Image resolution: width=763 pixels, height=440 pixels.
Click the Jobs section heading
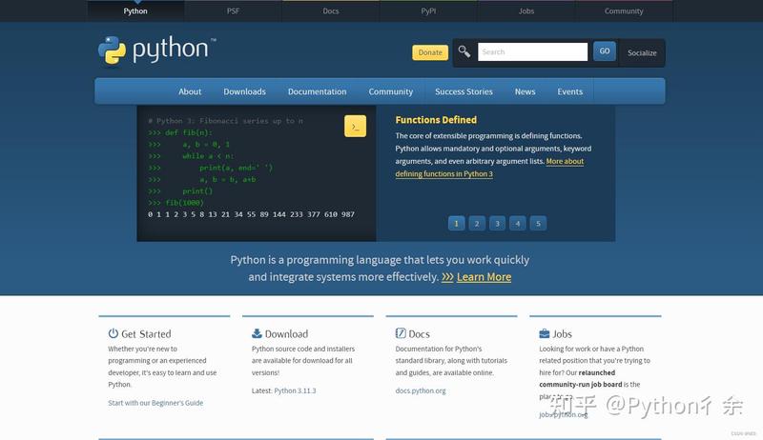(x=562, y=333)
